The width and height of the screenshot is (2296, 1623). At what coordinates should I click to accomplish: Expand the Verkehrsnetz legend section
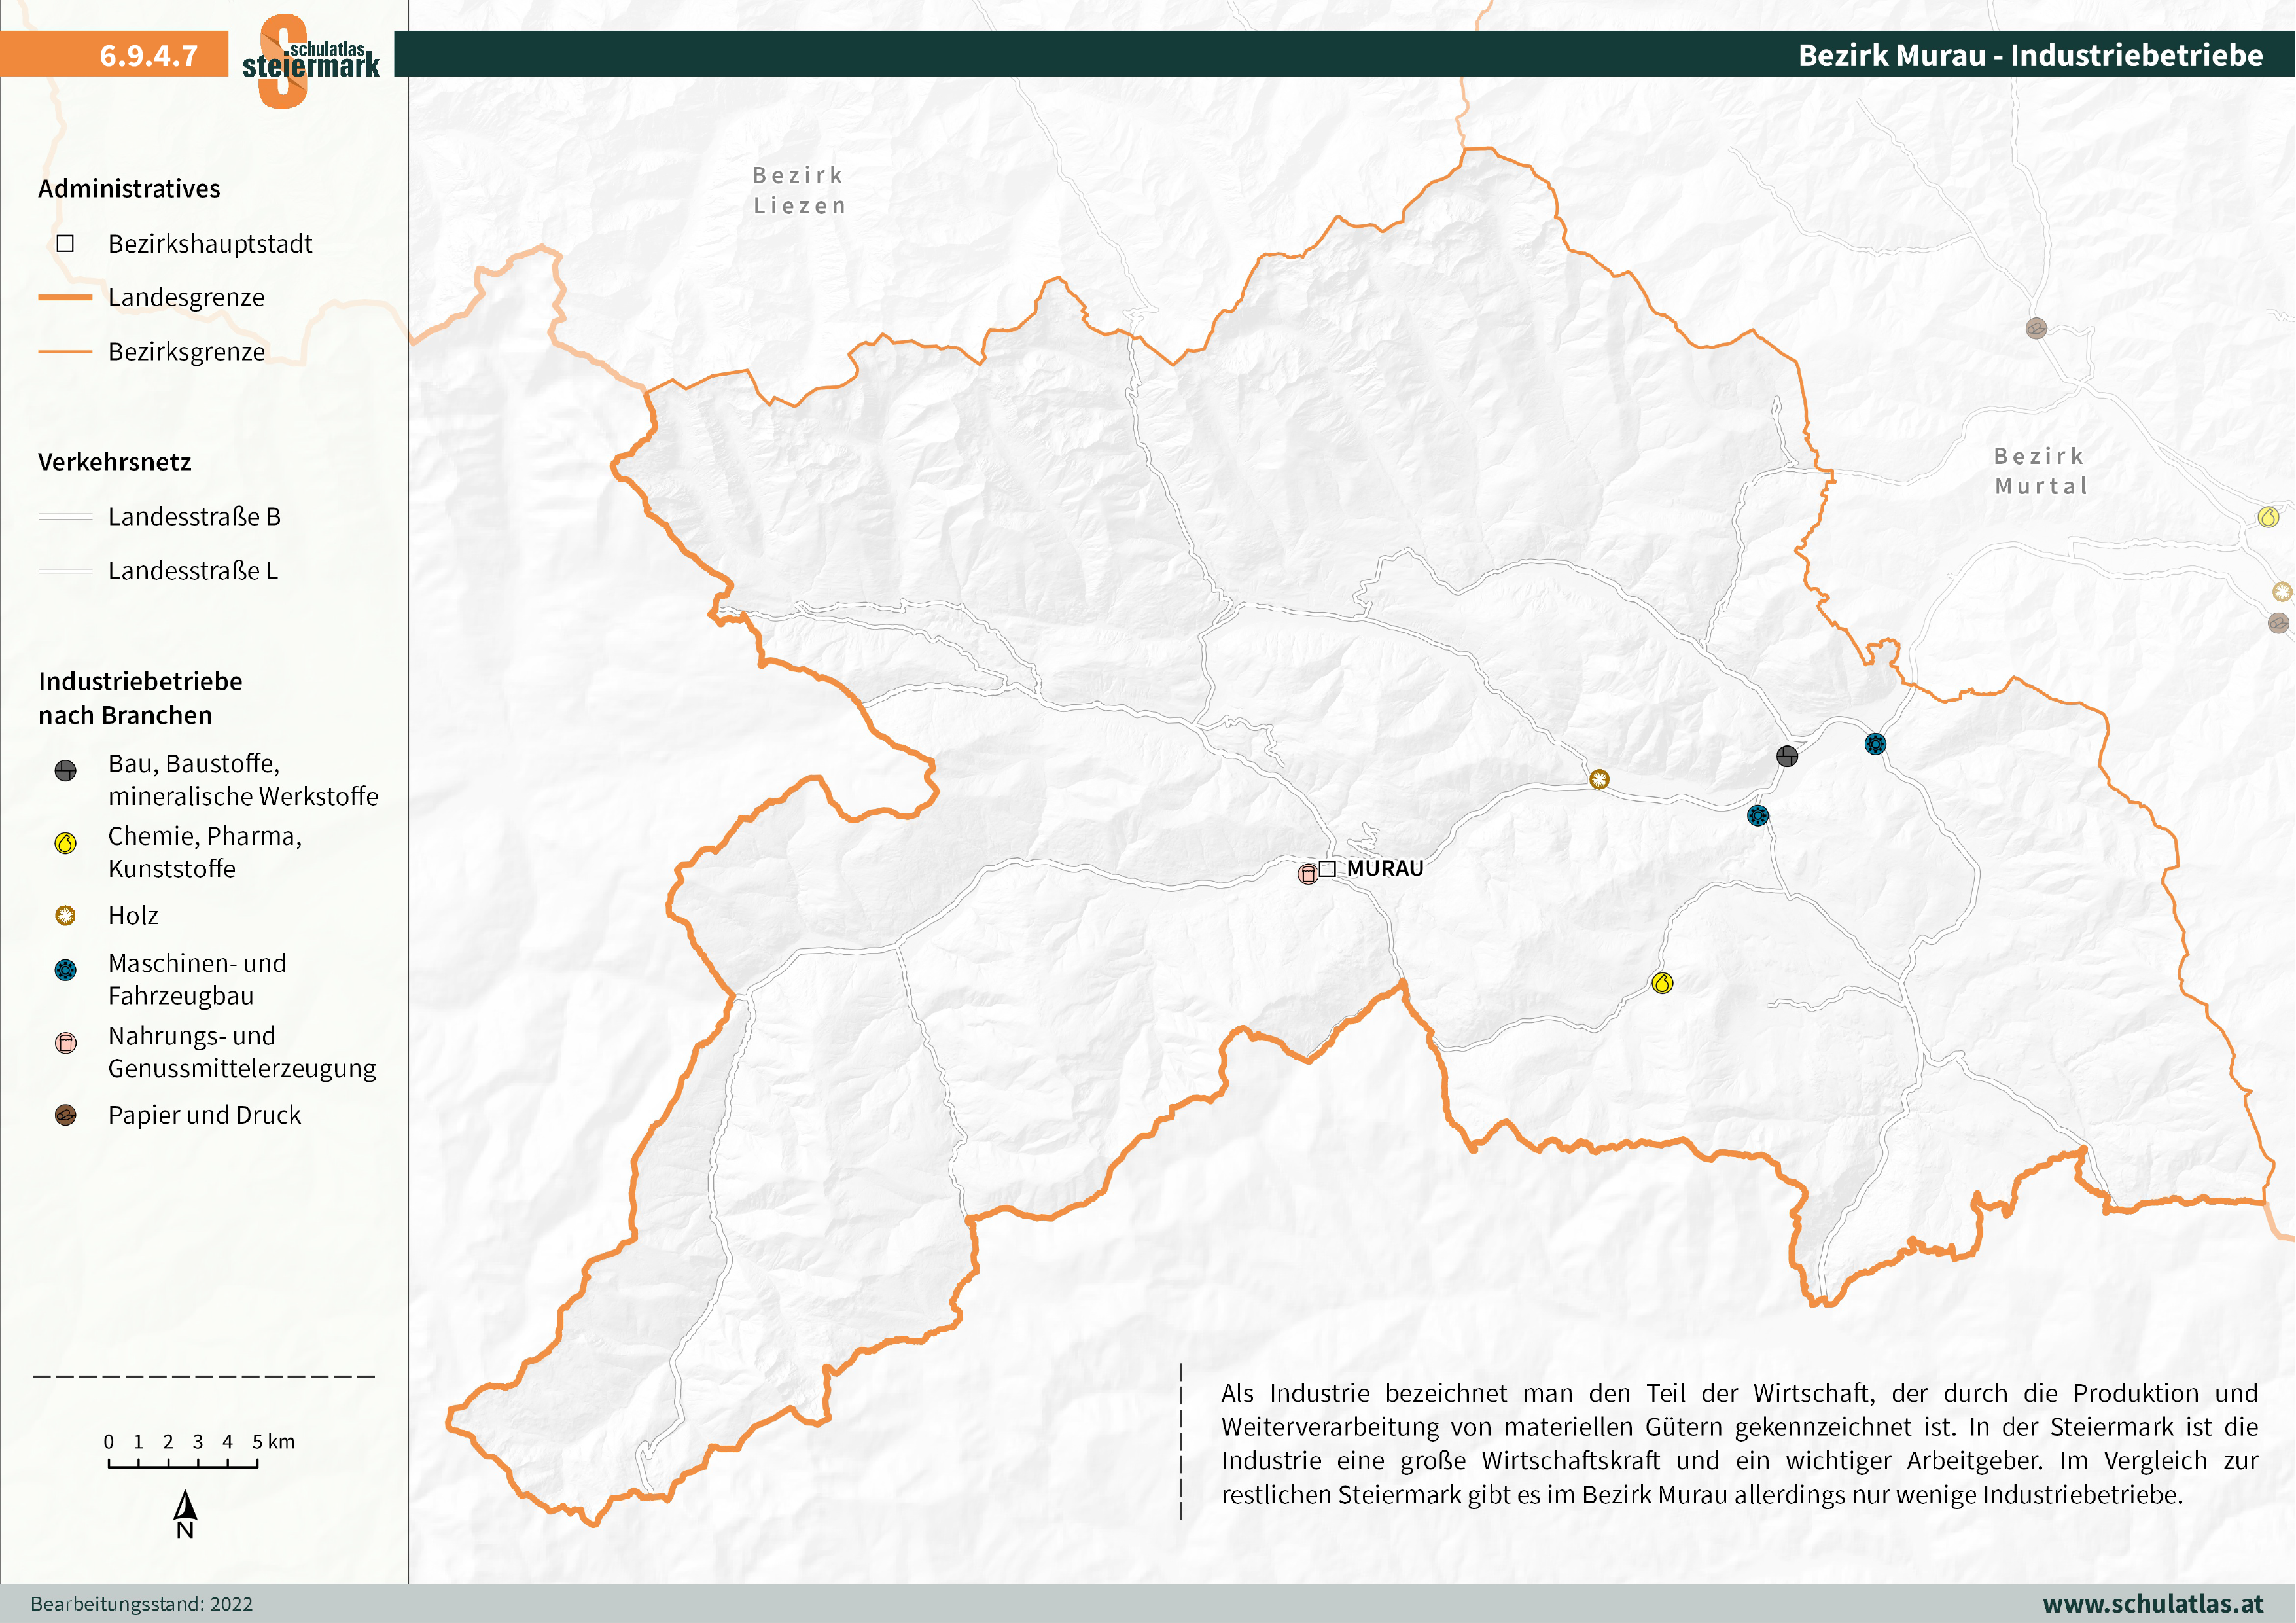(x=116, y=462)
